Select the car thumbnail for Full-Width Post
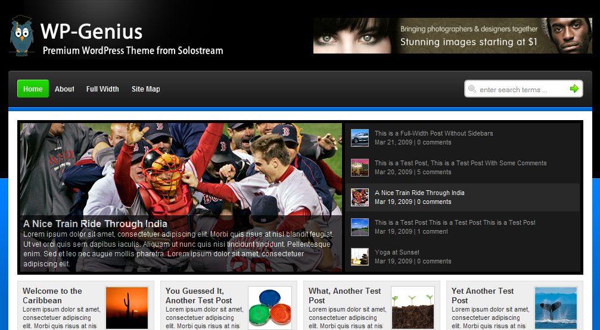This screenshot has height=330, width=600. (360, 138)
